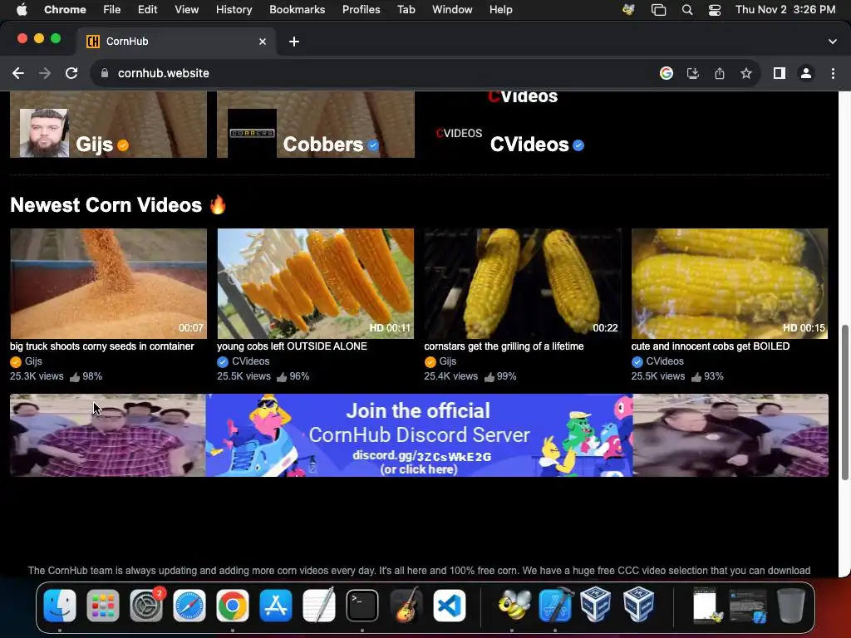Open the File menu

pos(112,10)
